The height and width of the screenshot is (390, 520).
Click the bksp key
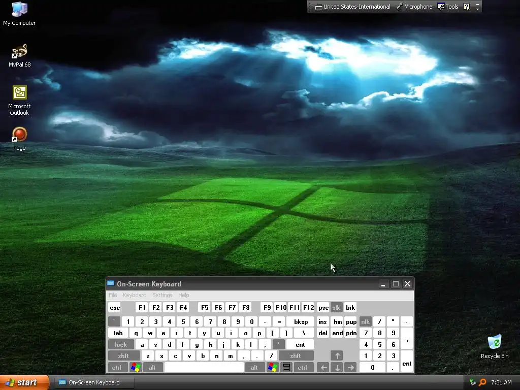301,321
